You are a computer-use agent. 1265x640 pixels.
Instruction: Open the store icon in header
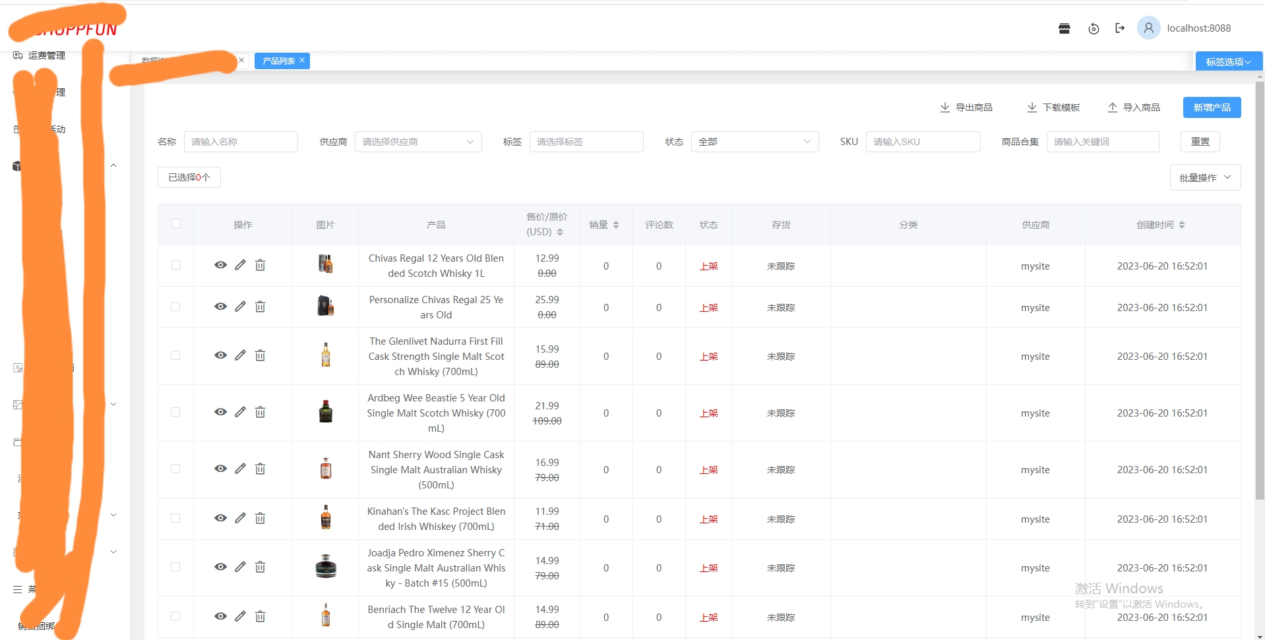(x=1064, y=28)
